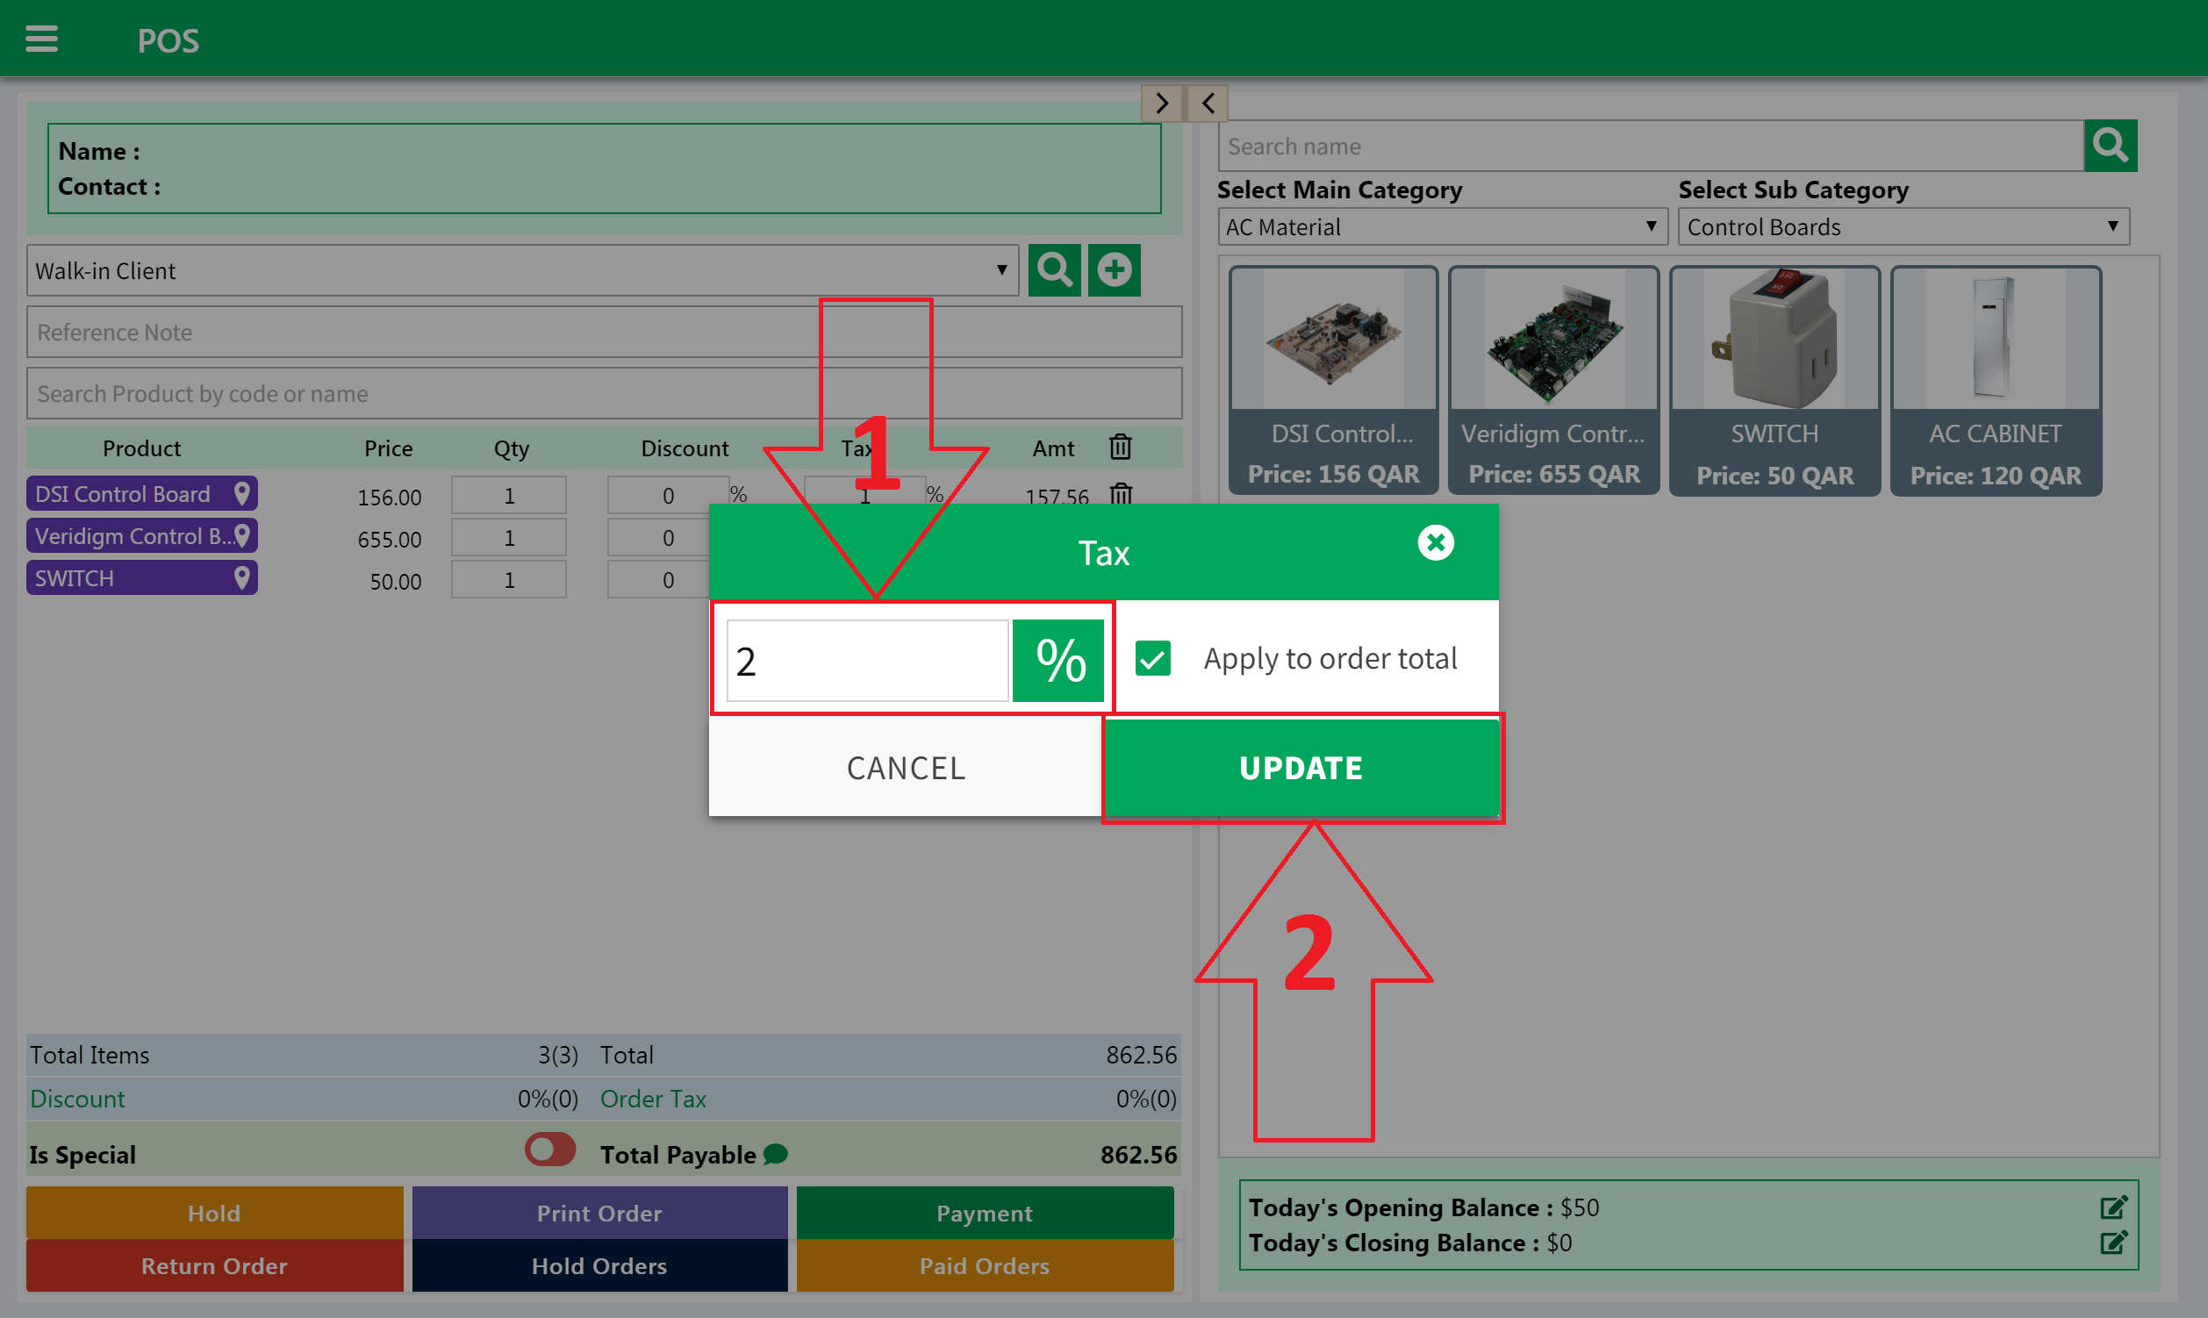The width and height of the screenshot is (2208, 1318).
Task: Click the UPDATE button to apply tax
Action: coord(1301,767)
